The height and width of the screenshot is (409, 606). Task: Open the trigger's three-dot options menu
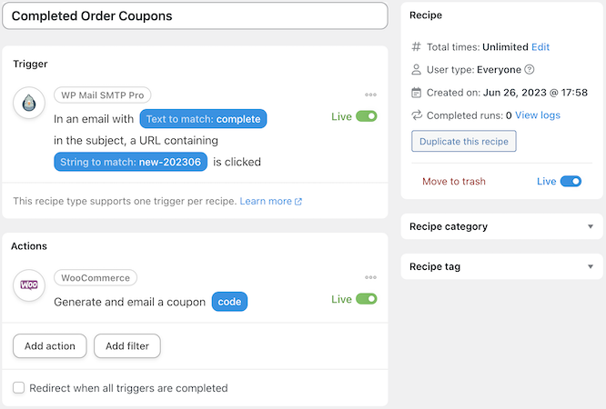(370, 95)
